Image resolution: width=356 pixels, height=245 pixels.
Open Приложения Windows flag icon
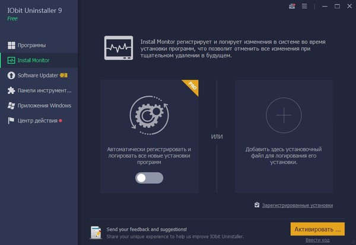point(11,105)
